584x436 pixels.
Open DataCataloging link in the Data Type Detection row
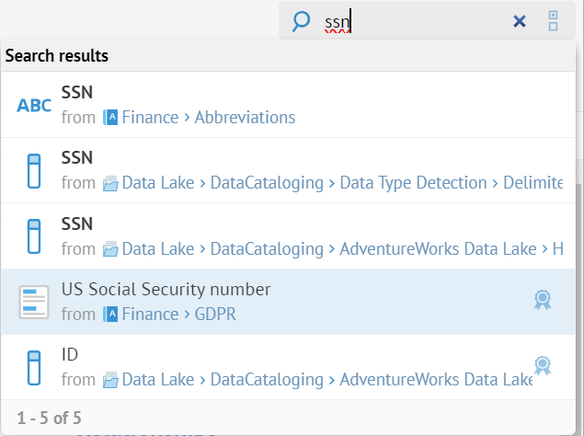pos(267,183)
